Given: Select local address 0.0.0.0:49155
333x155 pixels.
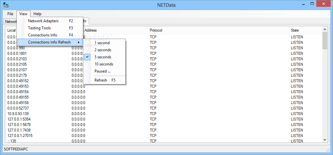Looking at the screenshot, I should pyautogui.click(x=18, y=97).
